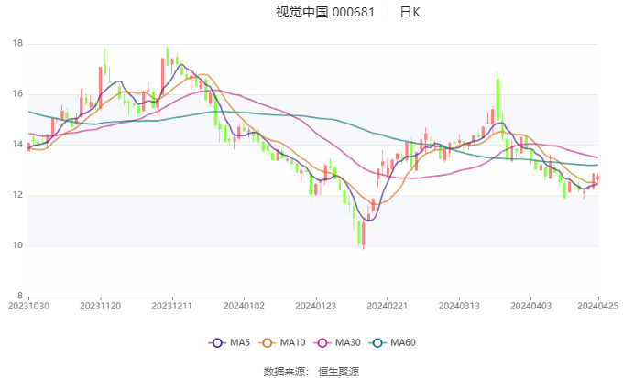Click the 日K label in title

410,12
